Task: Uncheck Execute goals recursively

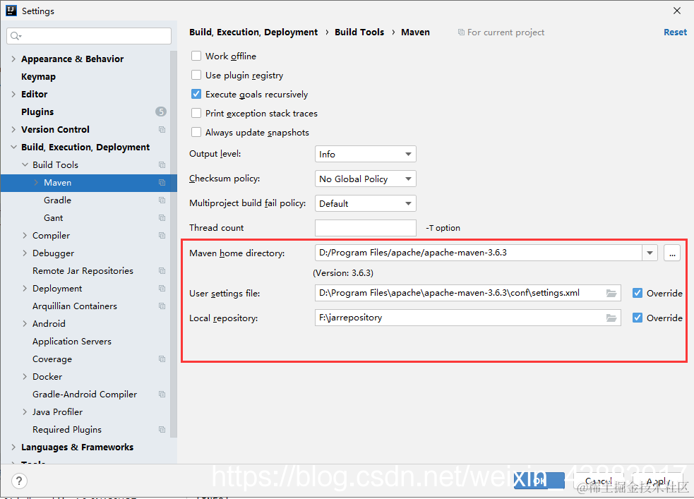Action: 196,94
